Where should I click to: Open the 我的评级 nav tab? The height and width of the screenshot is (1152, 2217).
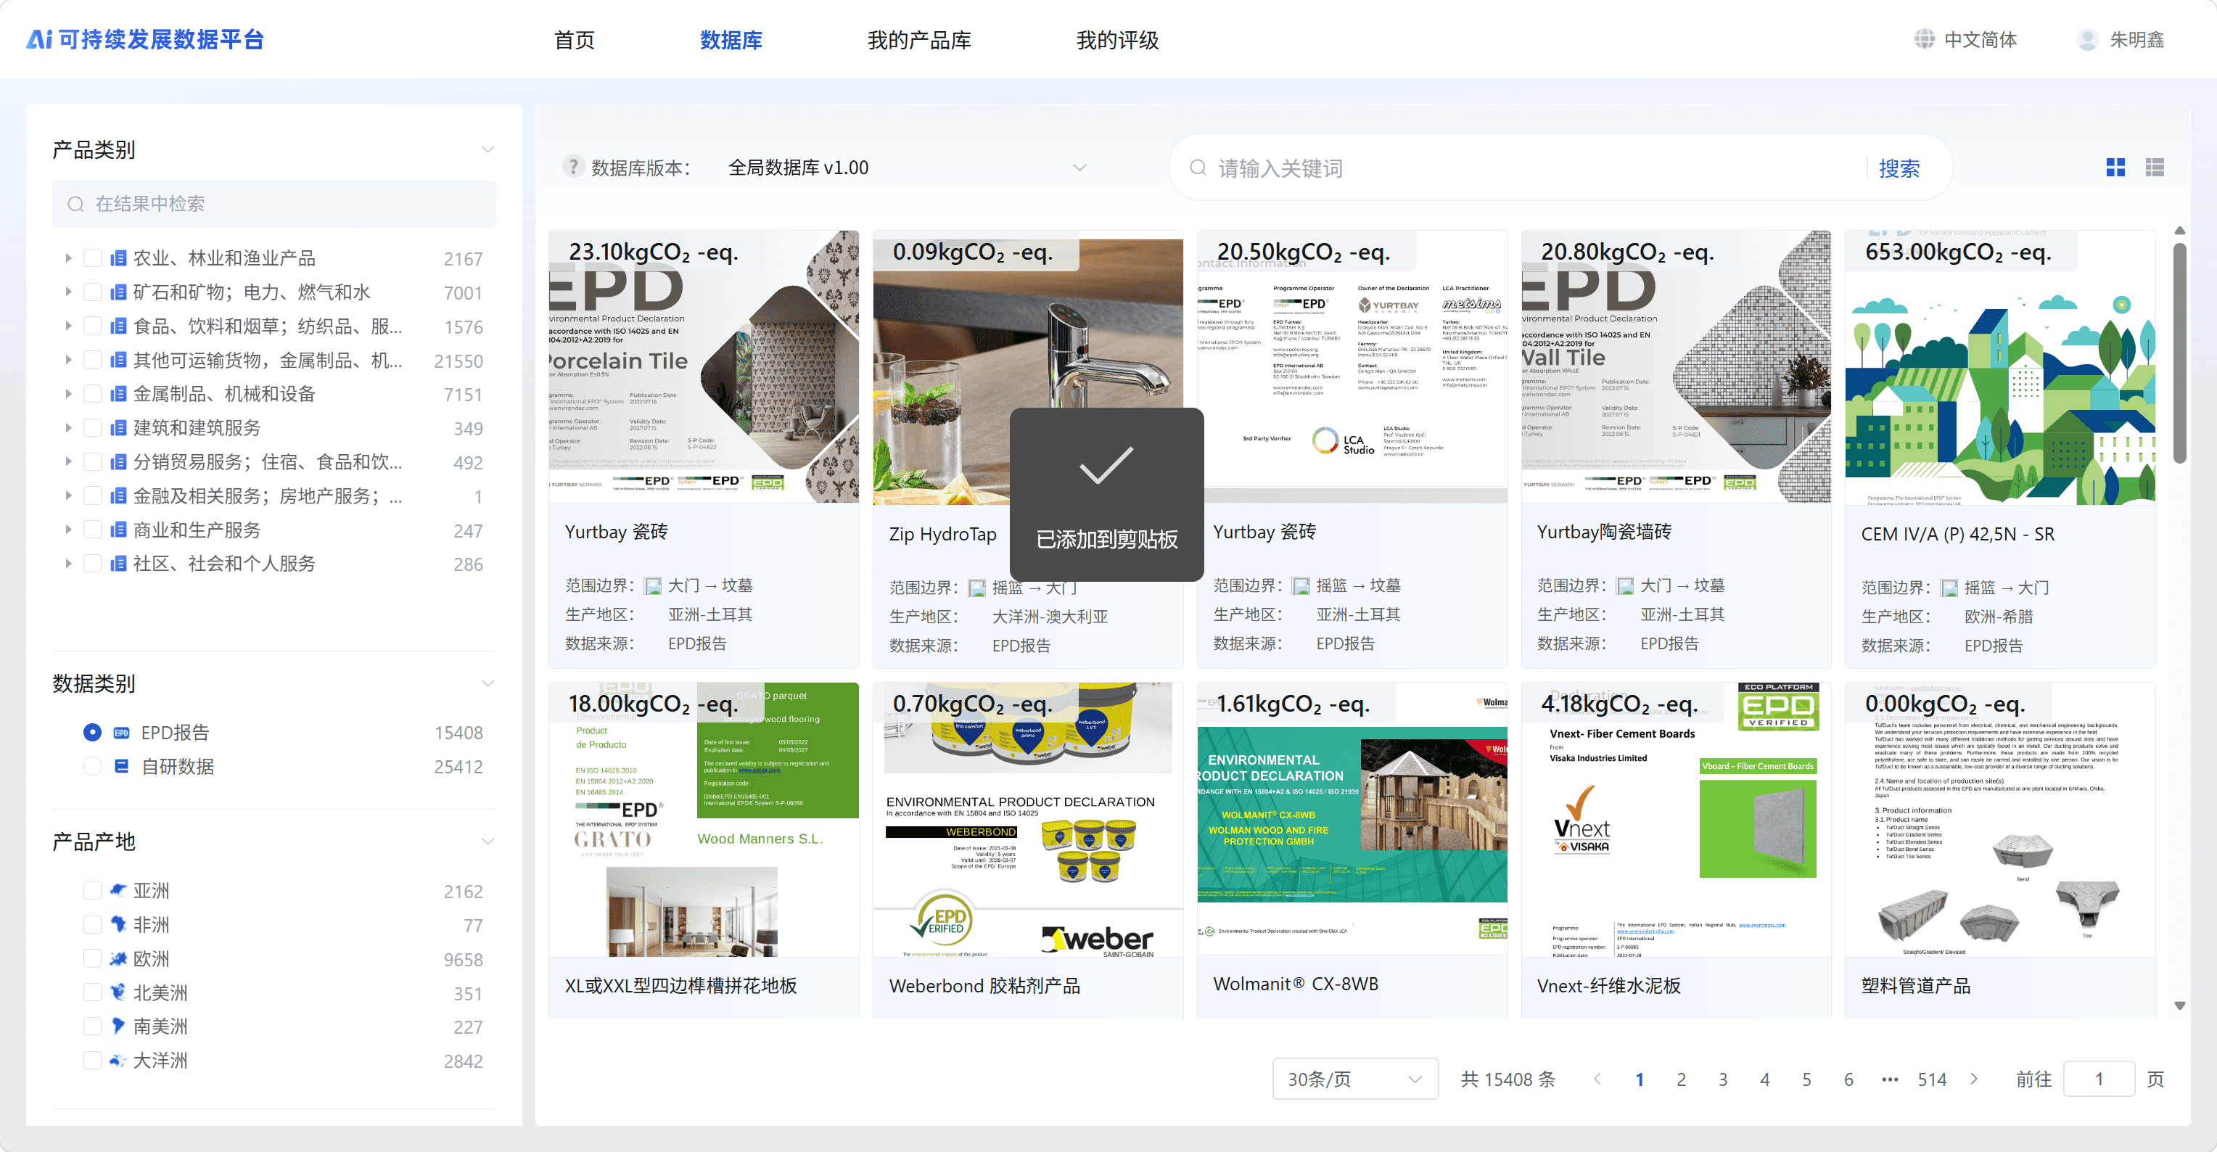(x=1117, y=40)
